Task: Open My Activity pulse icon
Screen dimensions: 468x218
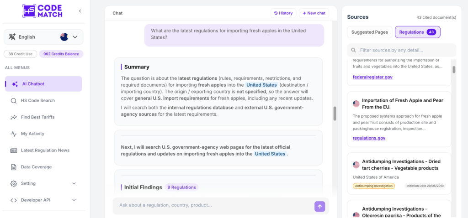Action: pos(13,134)
